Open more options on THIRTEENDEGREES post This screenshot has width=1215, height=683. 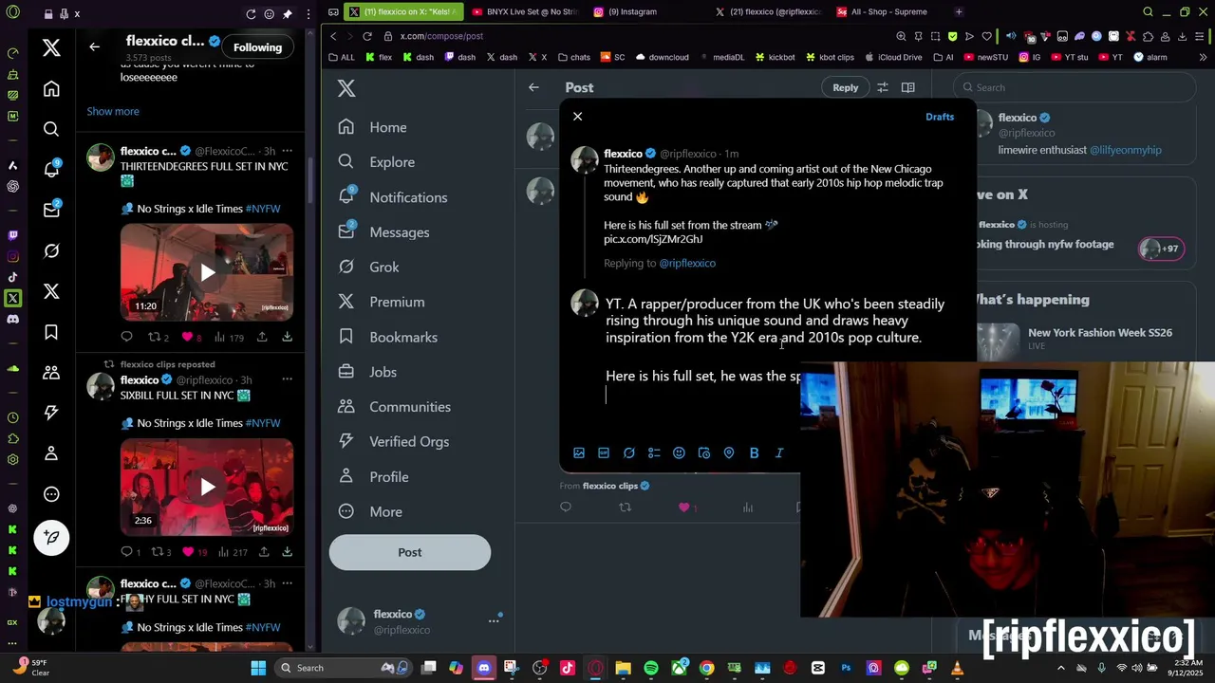(x=288, y=151)
